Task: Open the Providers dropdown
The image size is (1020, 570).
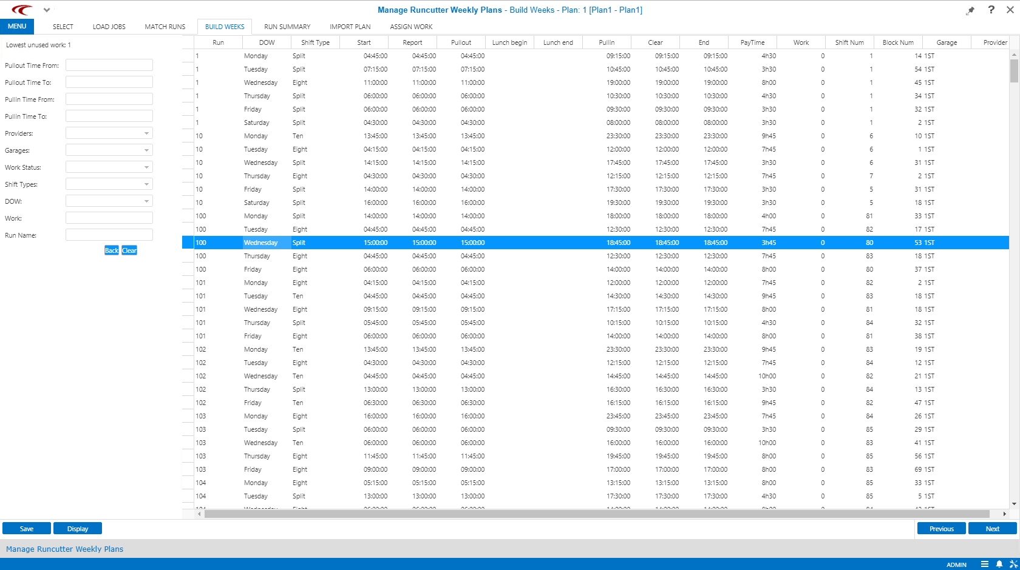Action: (146, 133)
